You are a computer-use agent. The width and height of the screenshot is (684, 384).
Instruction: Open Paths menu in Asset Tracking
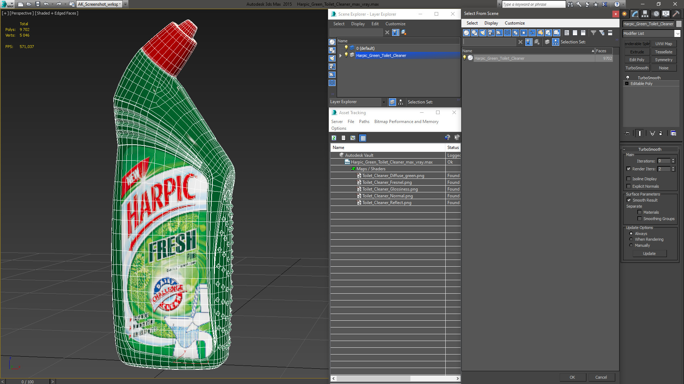point(364,122)
